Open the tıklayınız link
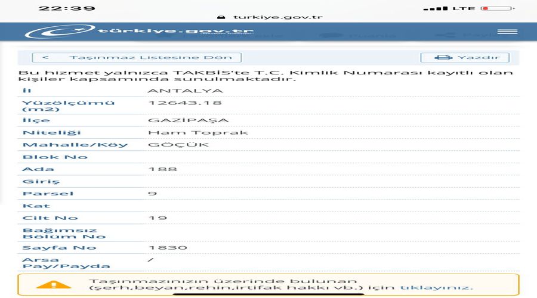The height and width of the screenshot is (298, 537). point(436,287)
